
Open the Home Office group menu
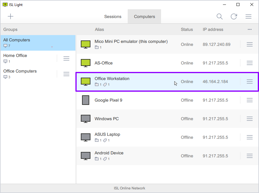pyautogui.click(x=66, y=58)
